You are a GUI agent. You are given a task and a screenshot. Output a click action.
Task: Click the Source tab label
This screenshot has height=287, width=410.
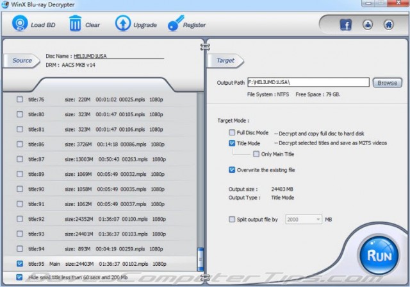pos(22,60)
